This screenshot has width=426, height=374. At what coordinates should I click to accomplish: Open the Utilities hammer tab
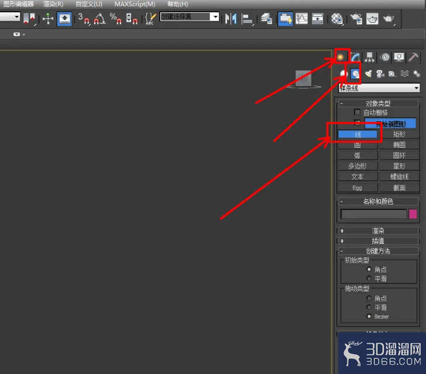pyautogui.click(x=413, y=57)
